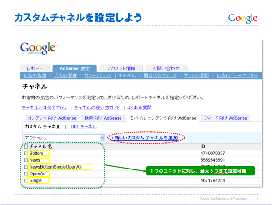Go to 広告の取得 submenu link

(x=35, y=76)
